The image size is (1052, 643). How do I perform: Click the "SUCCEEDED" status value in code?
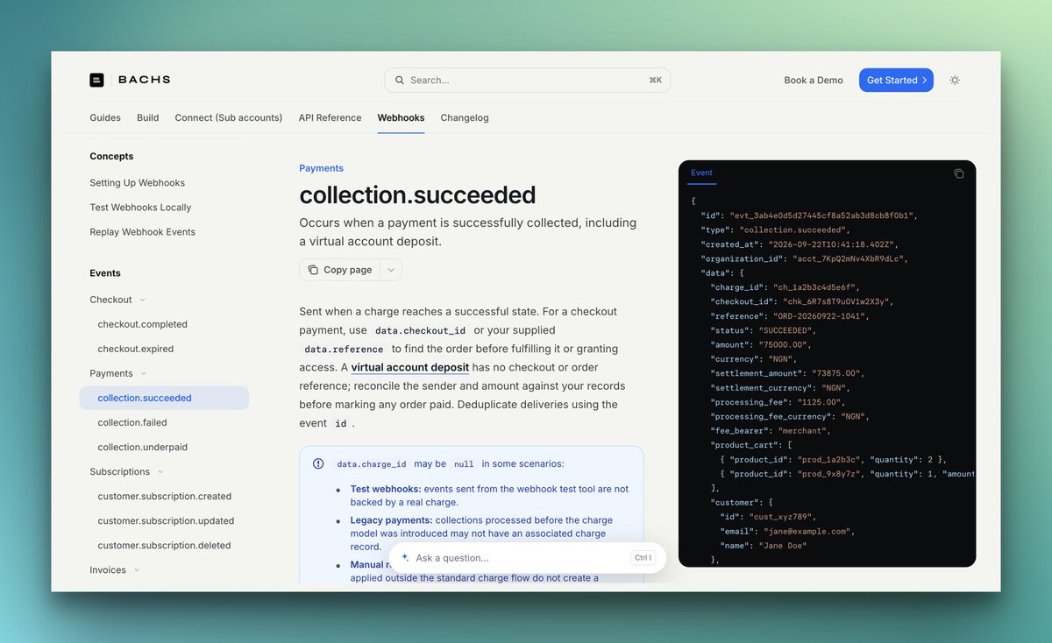pos(787,330)
